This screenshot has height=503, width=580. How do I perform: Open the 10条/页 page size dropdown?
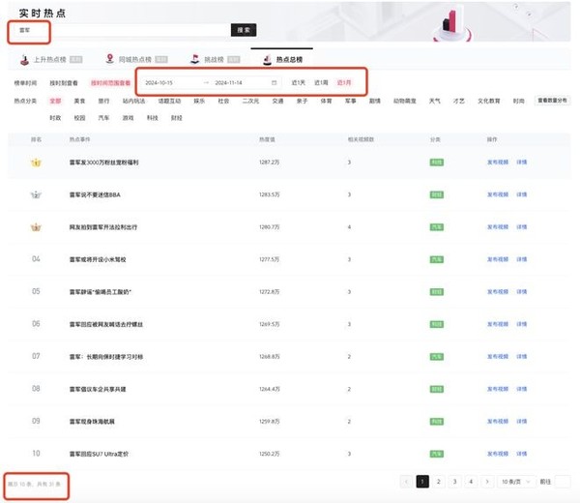[x=513, y=481]
